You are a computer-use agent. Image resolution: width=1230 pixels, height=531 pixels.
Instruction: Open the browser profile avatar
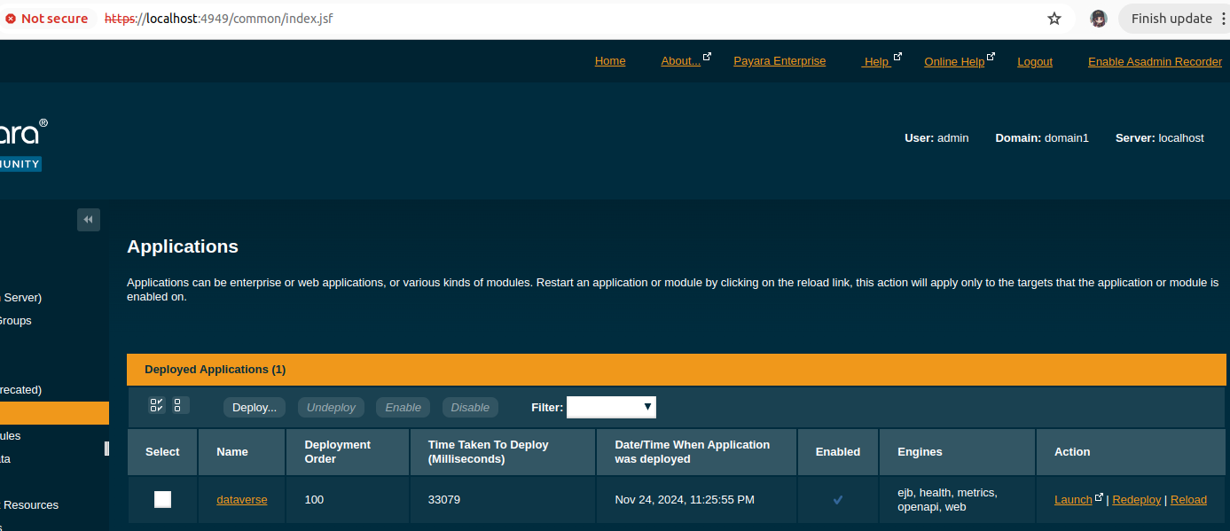tap(1099, 19)
